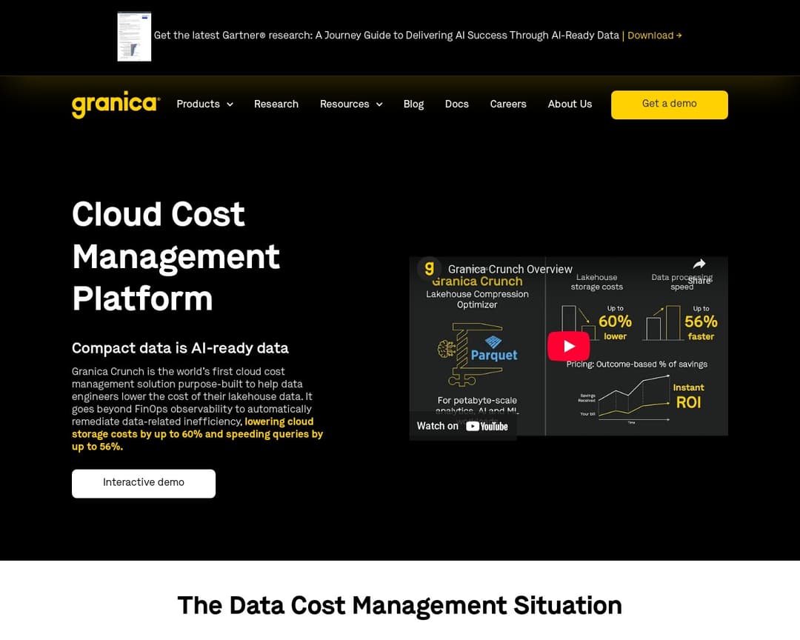Screen dimensions: 800x640
Task: Launch the Interactive demo button
Action: coord(144,483)
